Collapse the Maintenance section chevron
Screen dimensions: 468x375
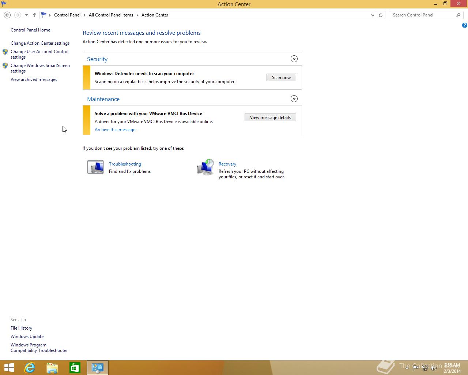[x=294, y=99]
